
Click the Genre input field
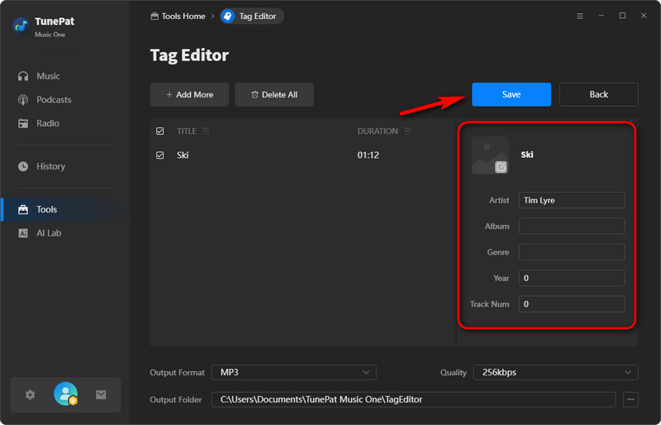pyautogui.click(x=571, y=252)
